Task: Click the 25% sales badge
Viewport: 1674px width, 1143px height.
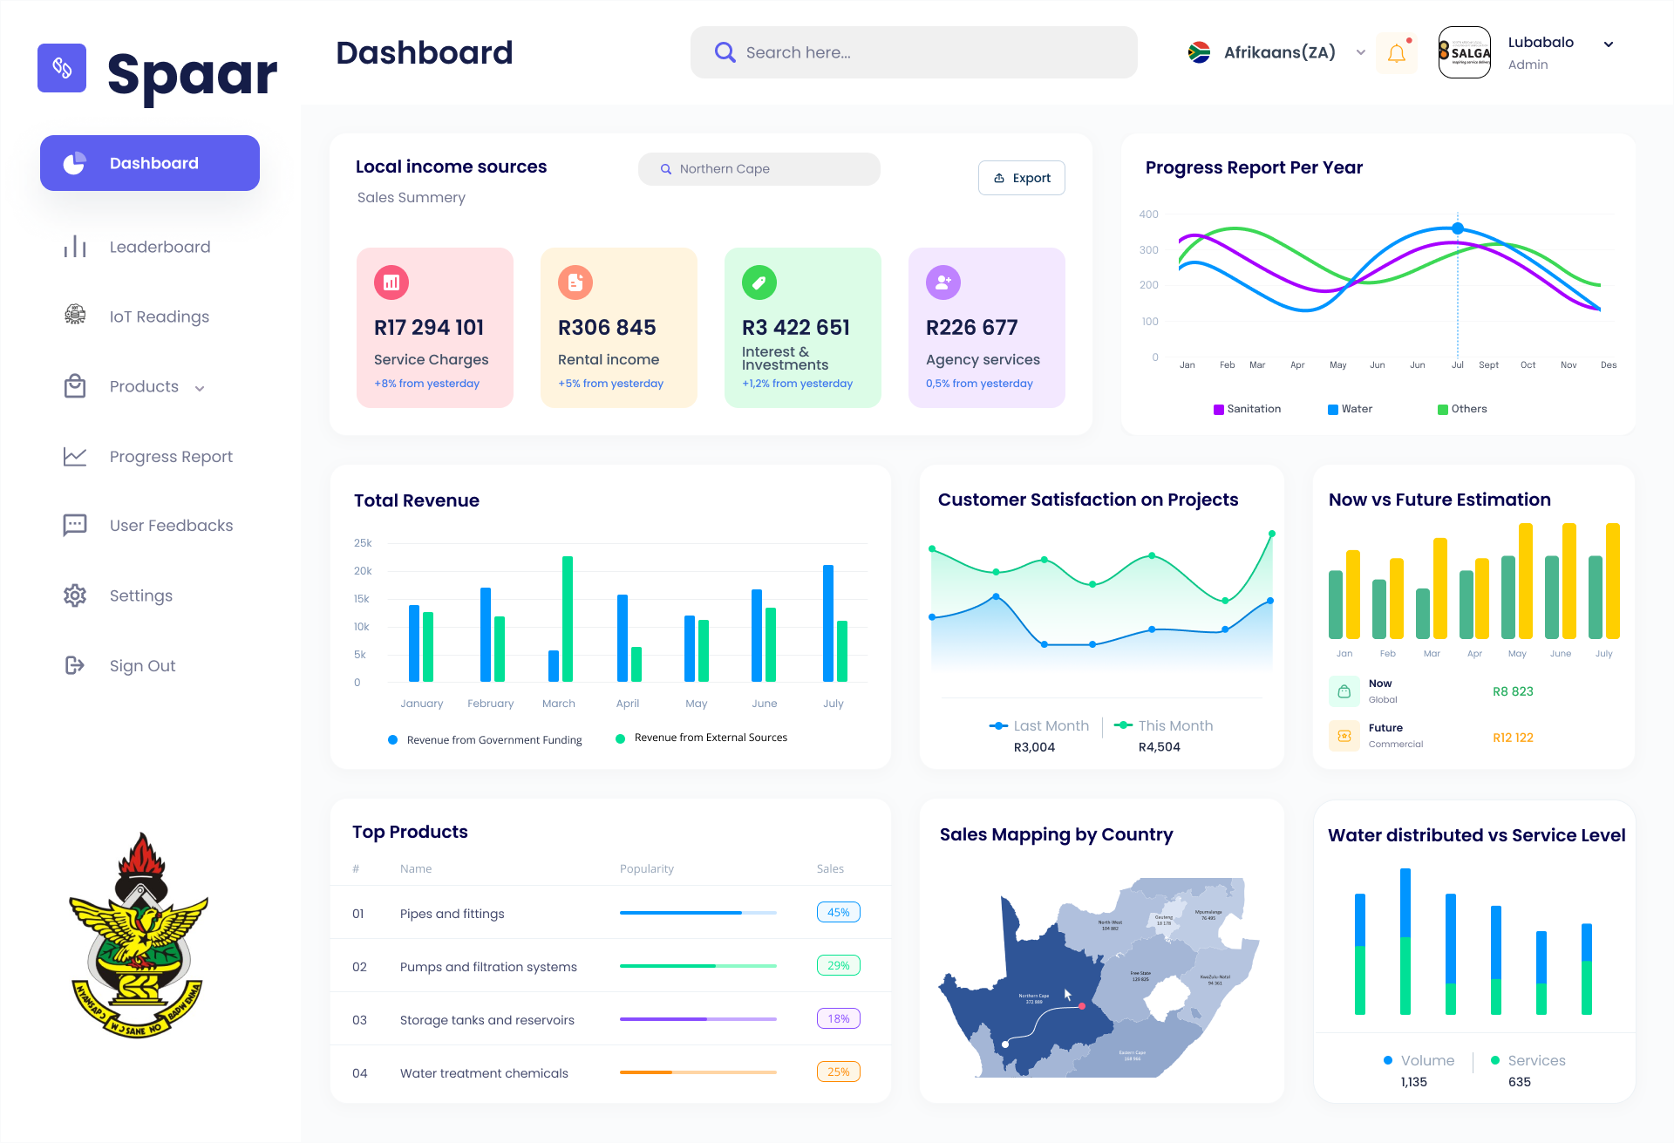Action: [839, 1072]
